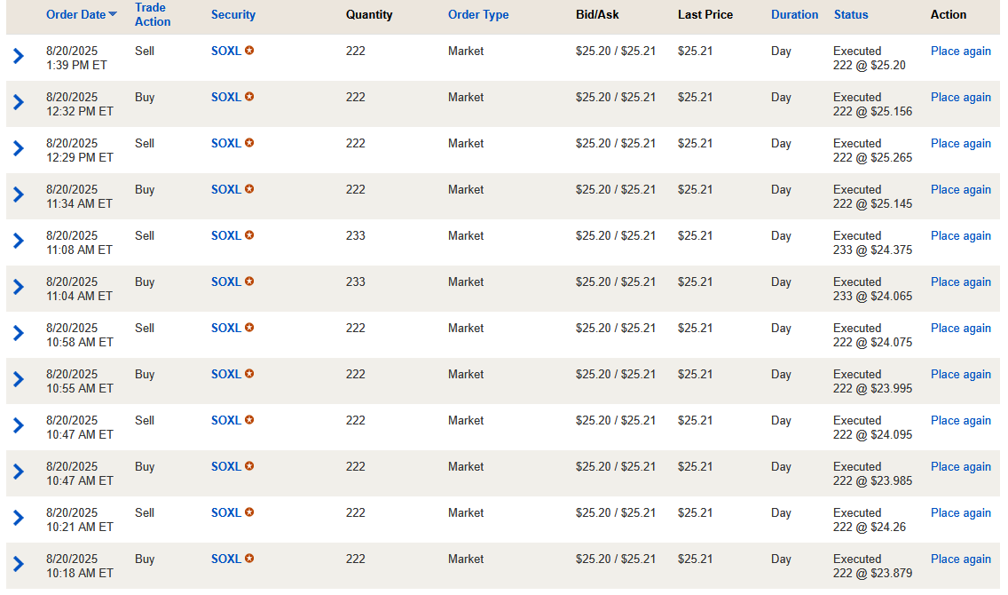The height and width of the screenshot is (595, 1008).
Task: Expand the 11:04 AM buy order row
Action: (19, 288)
